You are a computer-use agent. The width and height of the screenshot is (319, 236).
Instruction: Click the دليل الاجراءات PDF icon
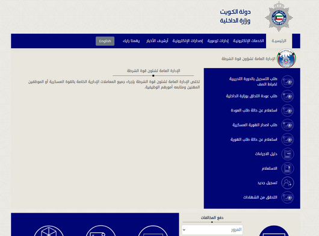click(288, 154)
